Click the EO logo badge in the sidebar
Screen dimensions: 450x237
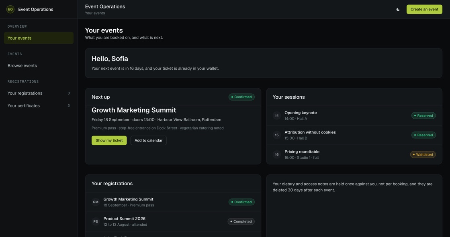(x=10, y=9)
